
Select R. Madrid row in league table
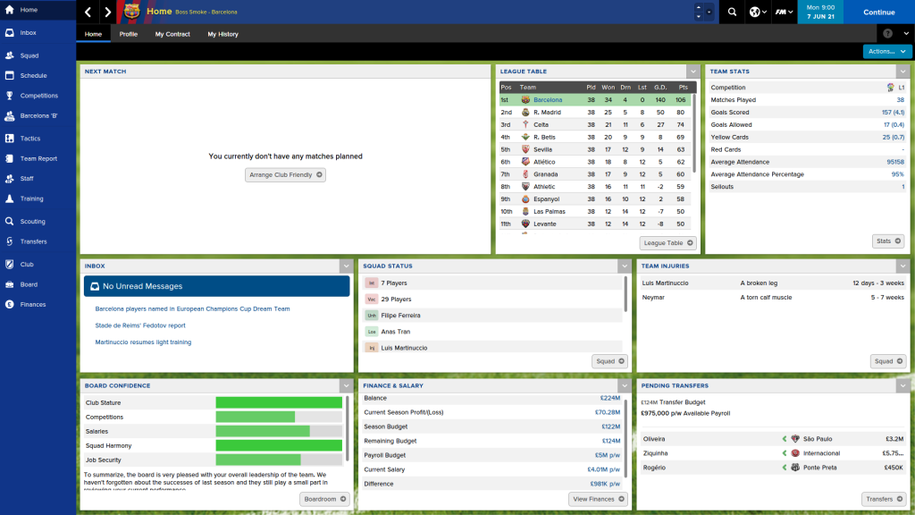pyautogui.click(x=595, y=112)
